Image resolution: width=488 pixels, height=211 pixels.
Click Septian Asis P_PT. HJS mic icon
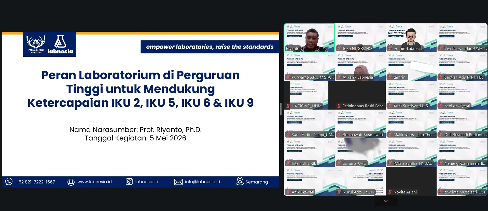pyautogui.click(x=441, y=77)
